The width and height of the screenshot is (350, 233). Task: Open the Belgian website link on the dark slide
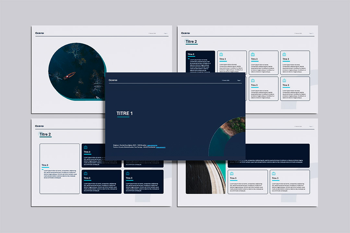152,145
